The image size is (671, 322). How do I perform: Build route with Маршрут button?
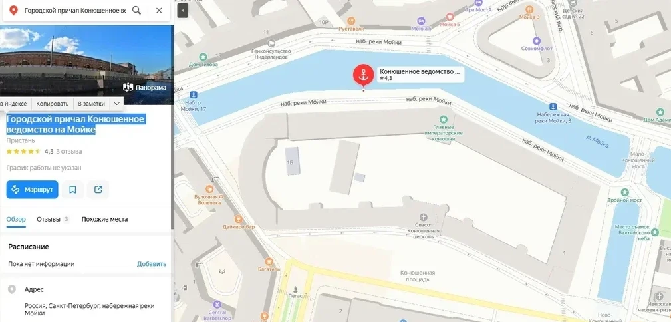32,190
